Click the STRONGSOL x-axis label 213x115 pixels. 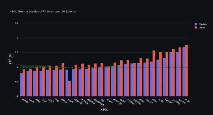point(99,102)
